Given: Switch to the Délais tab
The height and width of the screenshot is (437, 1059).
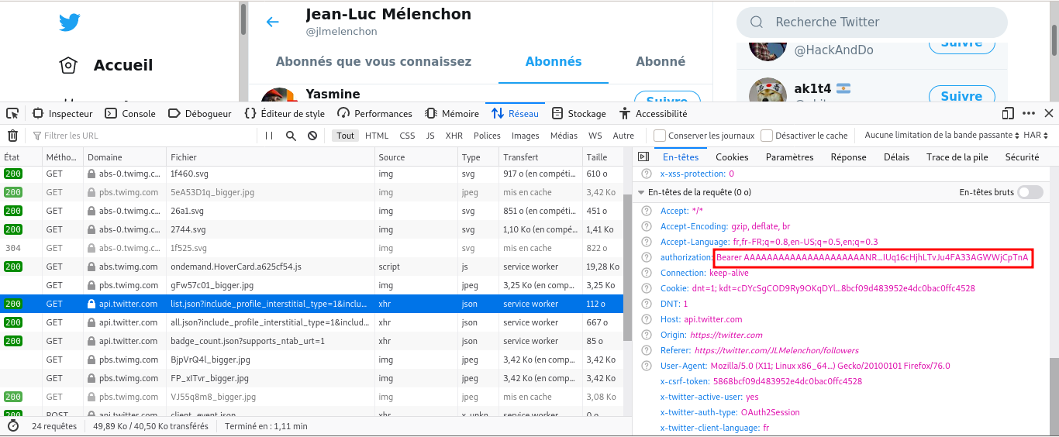Looking at the screenshot, I should click(896, 157).
